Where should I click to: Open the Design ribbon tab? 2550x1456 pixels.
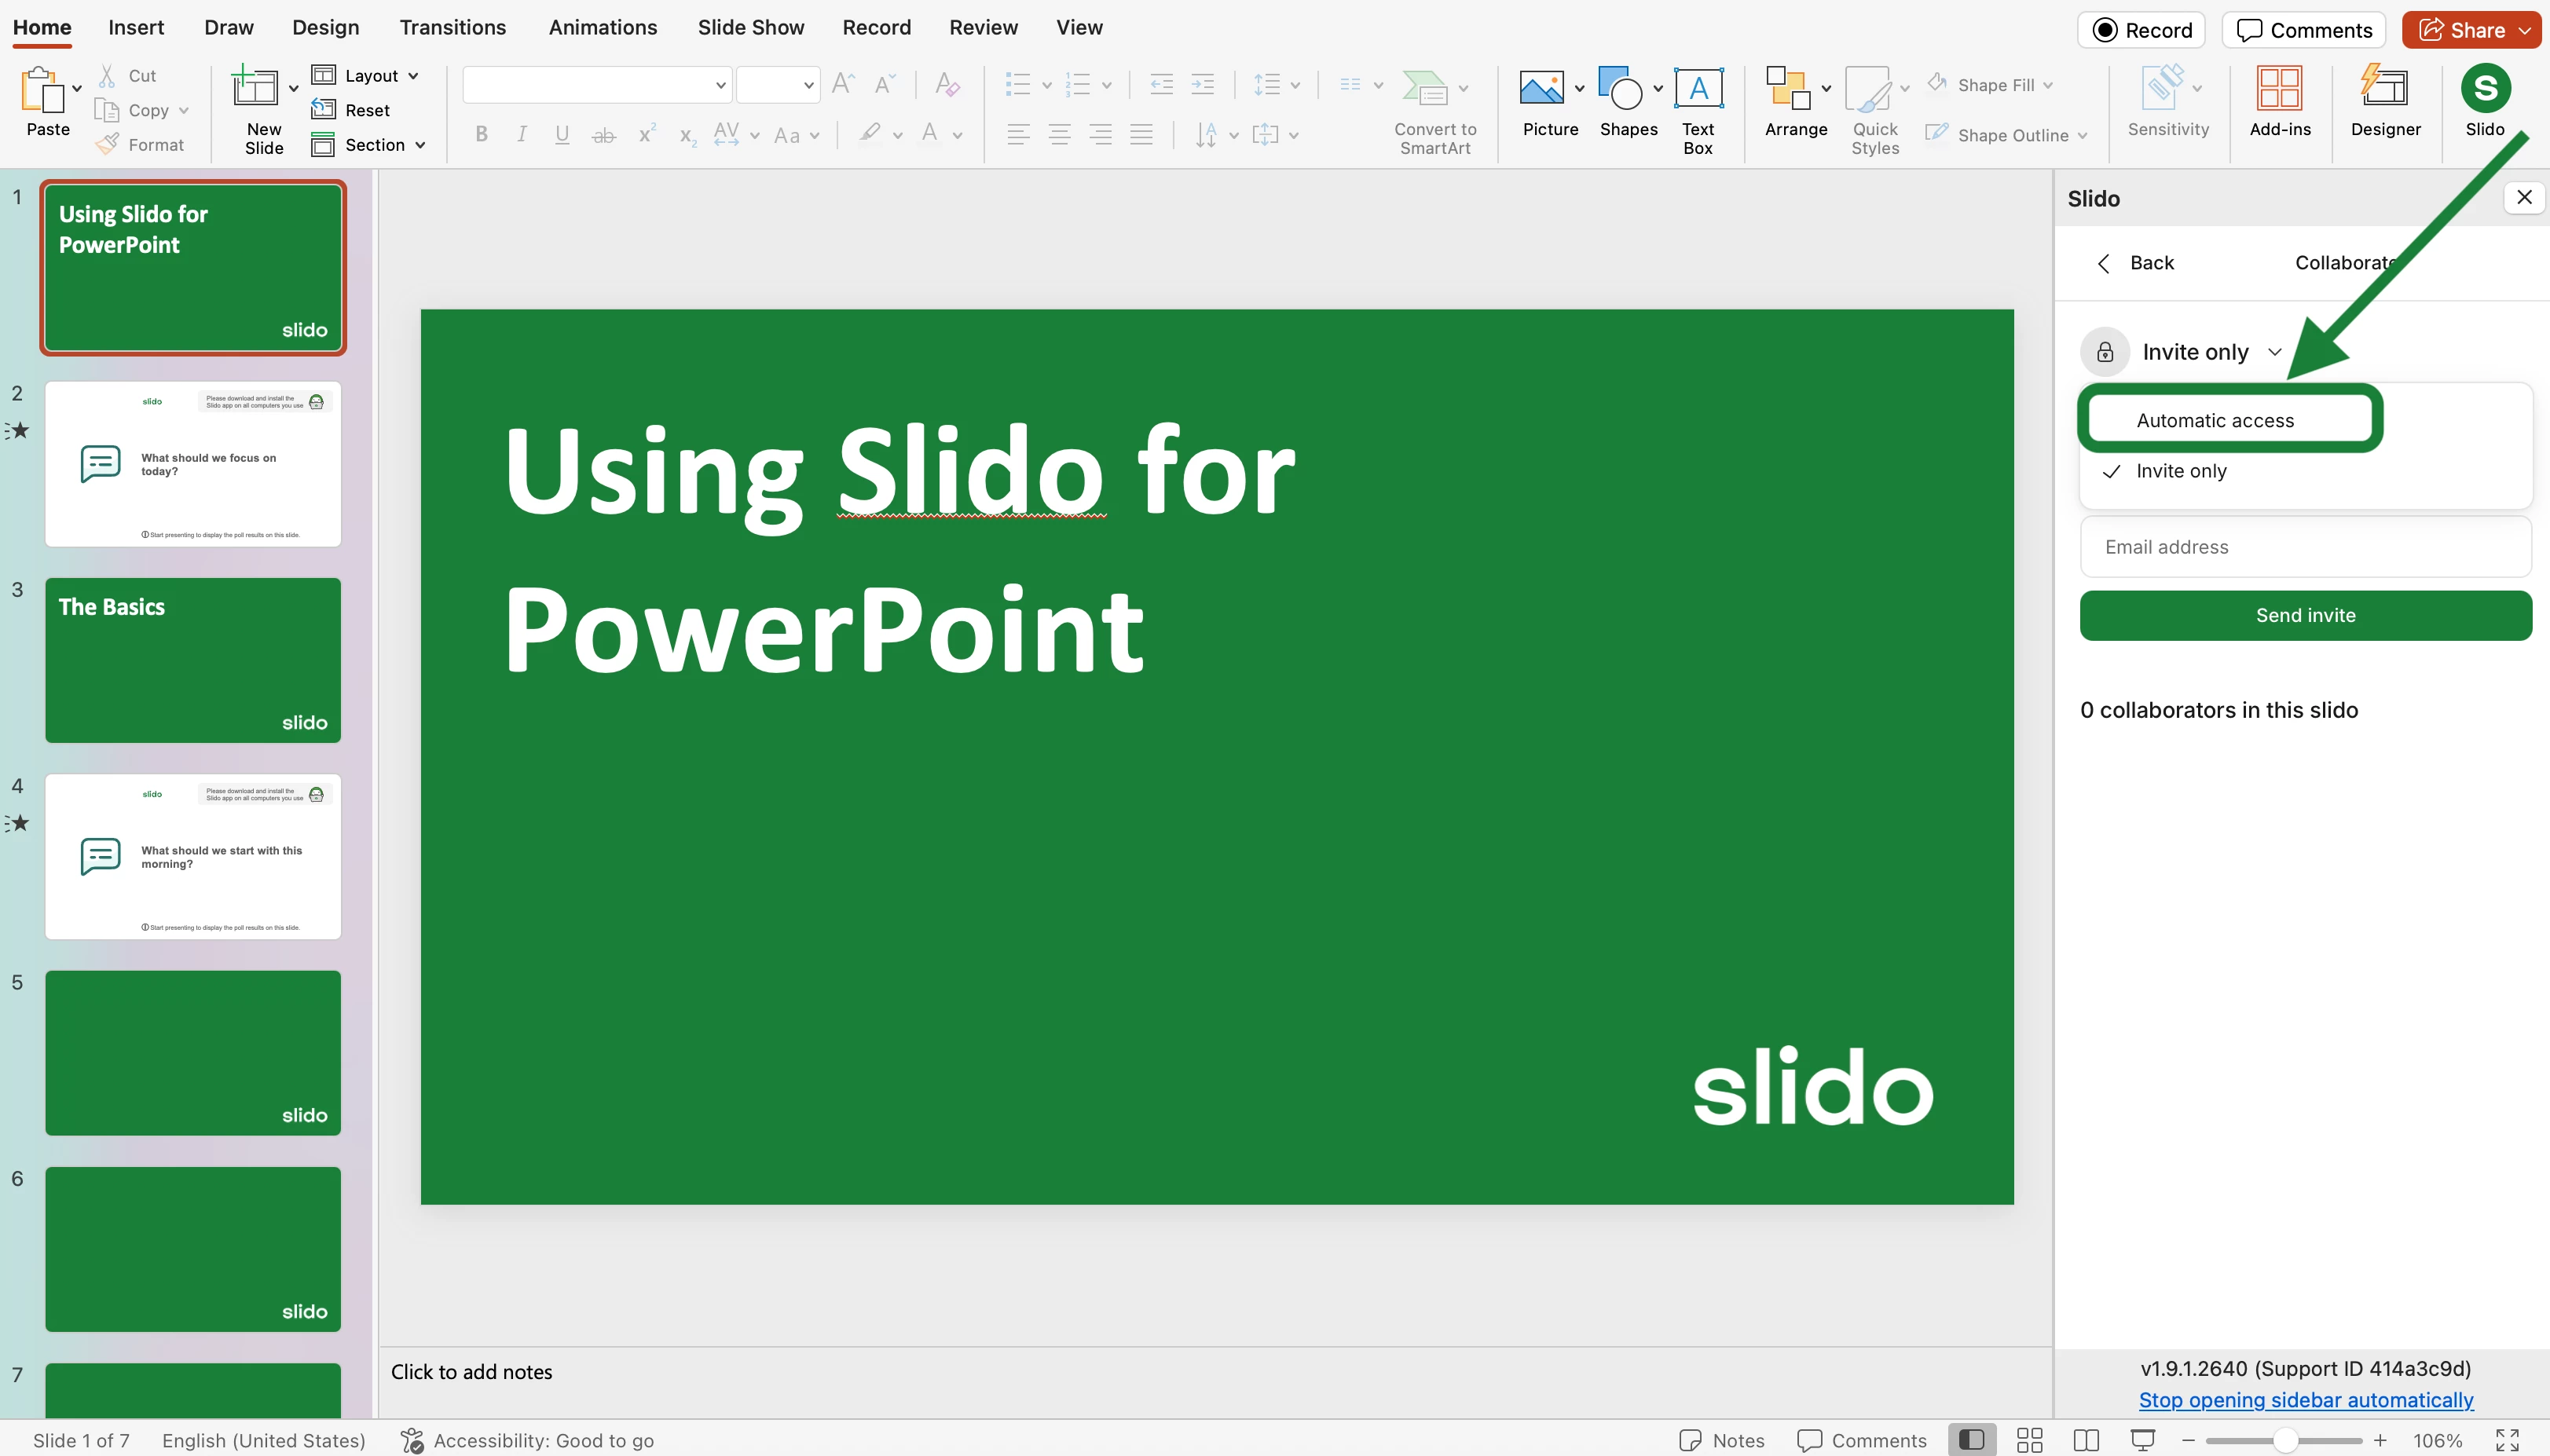325,28
